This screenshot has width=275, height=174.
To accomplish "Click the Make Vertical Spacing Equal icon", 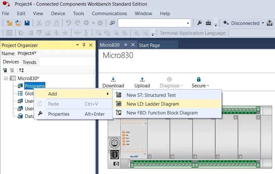I will (86, 33).
